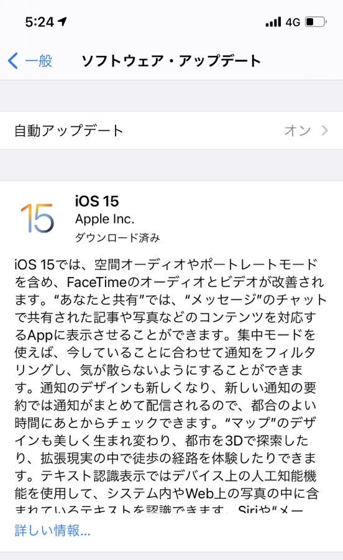
Task: Tap the location arrow status icon
Action: (x=63, y=22)
